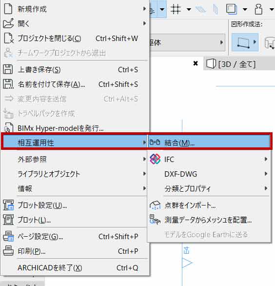
Task: Click the surveyor mesh placement icon
Action: [155, 220]
